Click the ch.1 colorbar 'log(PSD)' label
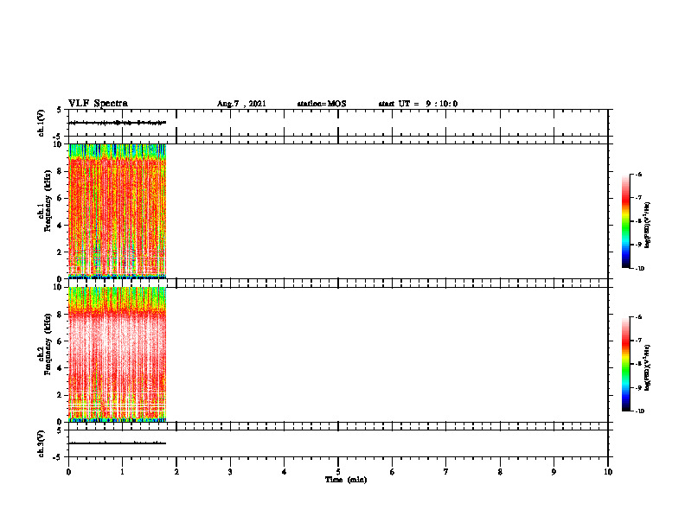Viewport: 685px width, 529px height. coord(648,225)
